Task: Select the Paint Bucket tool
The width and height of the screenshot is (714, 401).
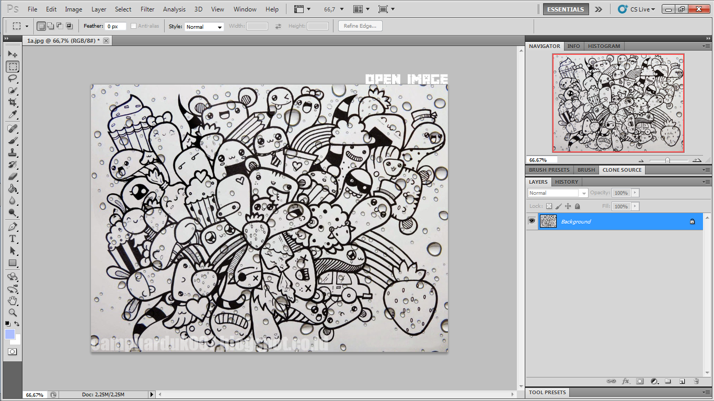Action: coord(13,188)
